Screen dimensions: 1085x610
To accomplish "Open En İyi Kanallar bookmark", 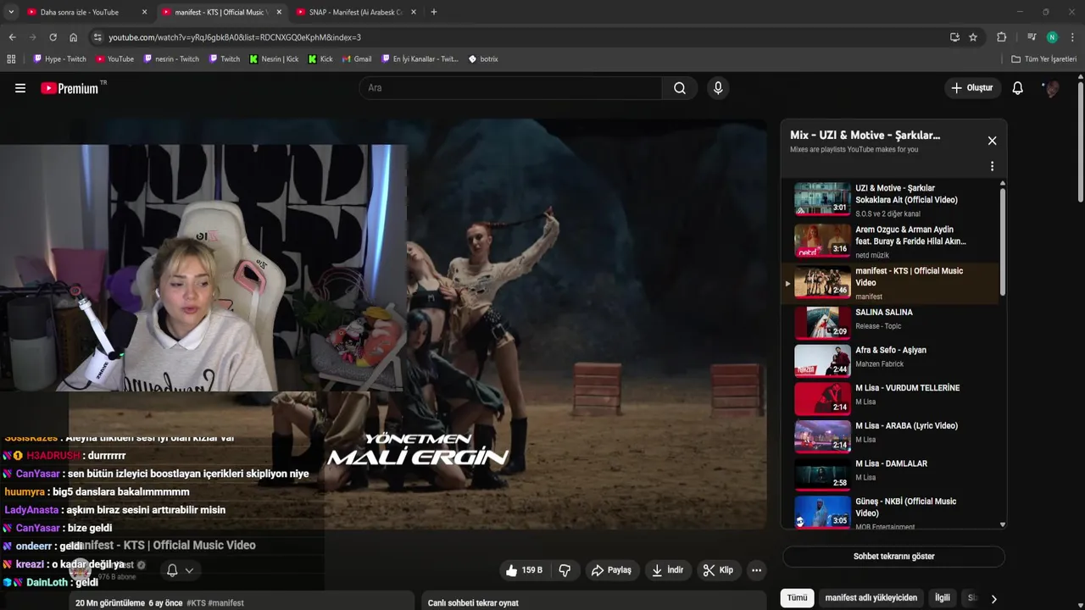I will (420, 59).
